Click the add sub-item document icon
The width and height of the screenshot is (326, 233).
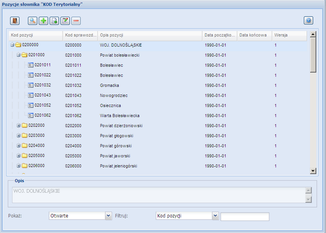tap(54, 21)
